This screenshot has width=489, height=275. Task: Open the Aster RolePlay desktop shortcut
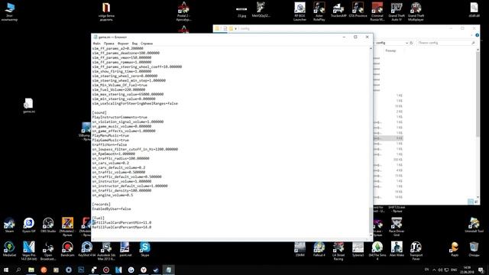pyautogui.click(x=319, y=11)
